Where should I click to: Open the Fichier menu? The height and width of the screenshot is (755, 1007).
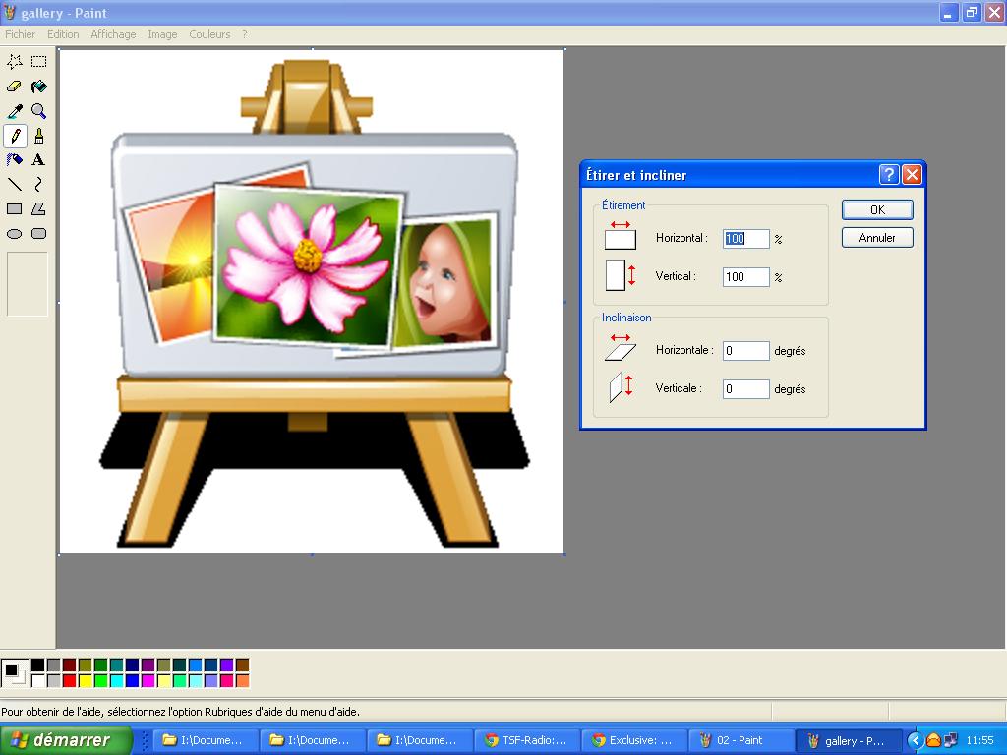tap(20, 34)
